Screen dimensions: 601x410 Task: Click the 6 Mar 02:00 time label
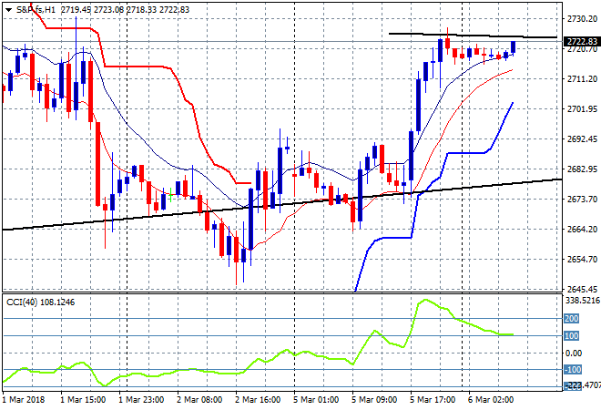491,400
